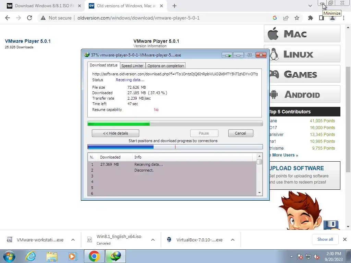Open the Options on completion tab

(x=166, y=66)
